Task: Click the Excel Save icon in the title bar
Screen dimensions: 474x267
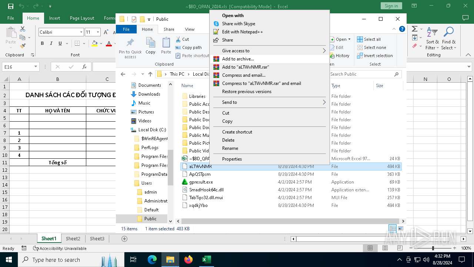Action: click(x=10, y=6)
